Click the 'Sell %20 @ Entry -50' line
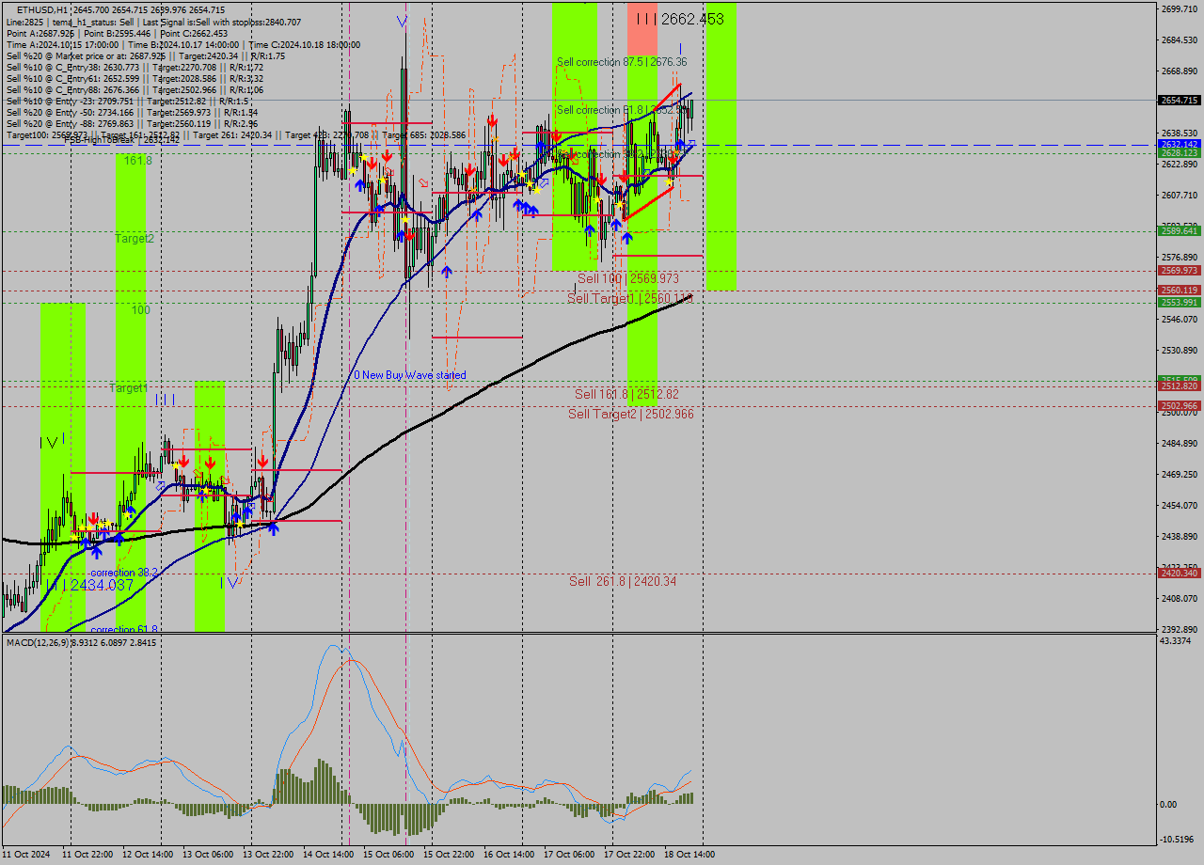 (x=132, y=112)
